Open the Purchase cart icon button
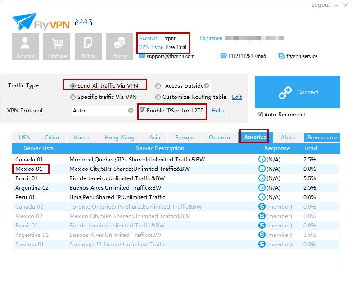Viewport: 352px width, 281px height. click(x=57, y=47)
